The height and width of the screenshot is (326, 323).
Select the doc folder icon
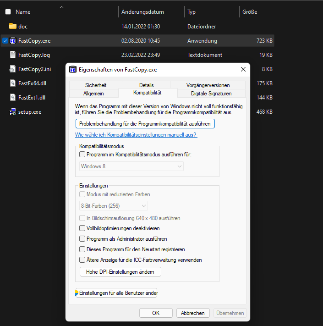[x=13, y=26]
